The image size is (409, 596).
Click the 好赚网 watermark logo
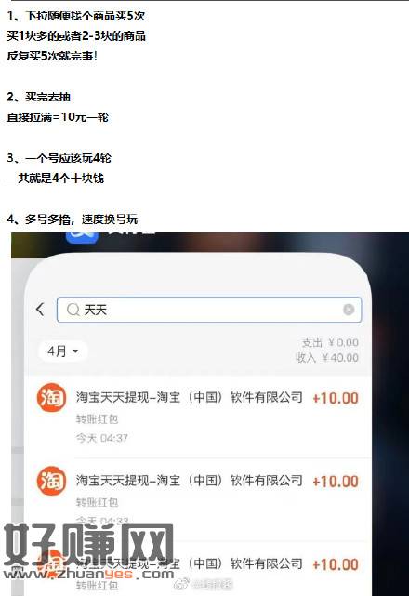(88, 546)
